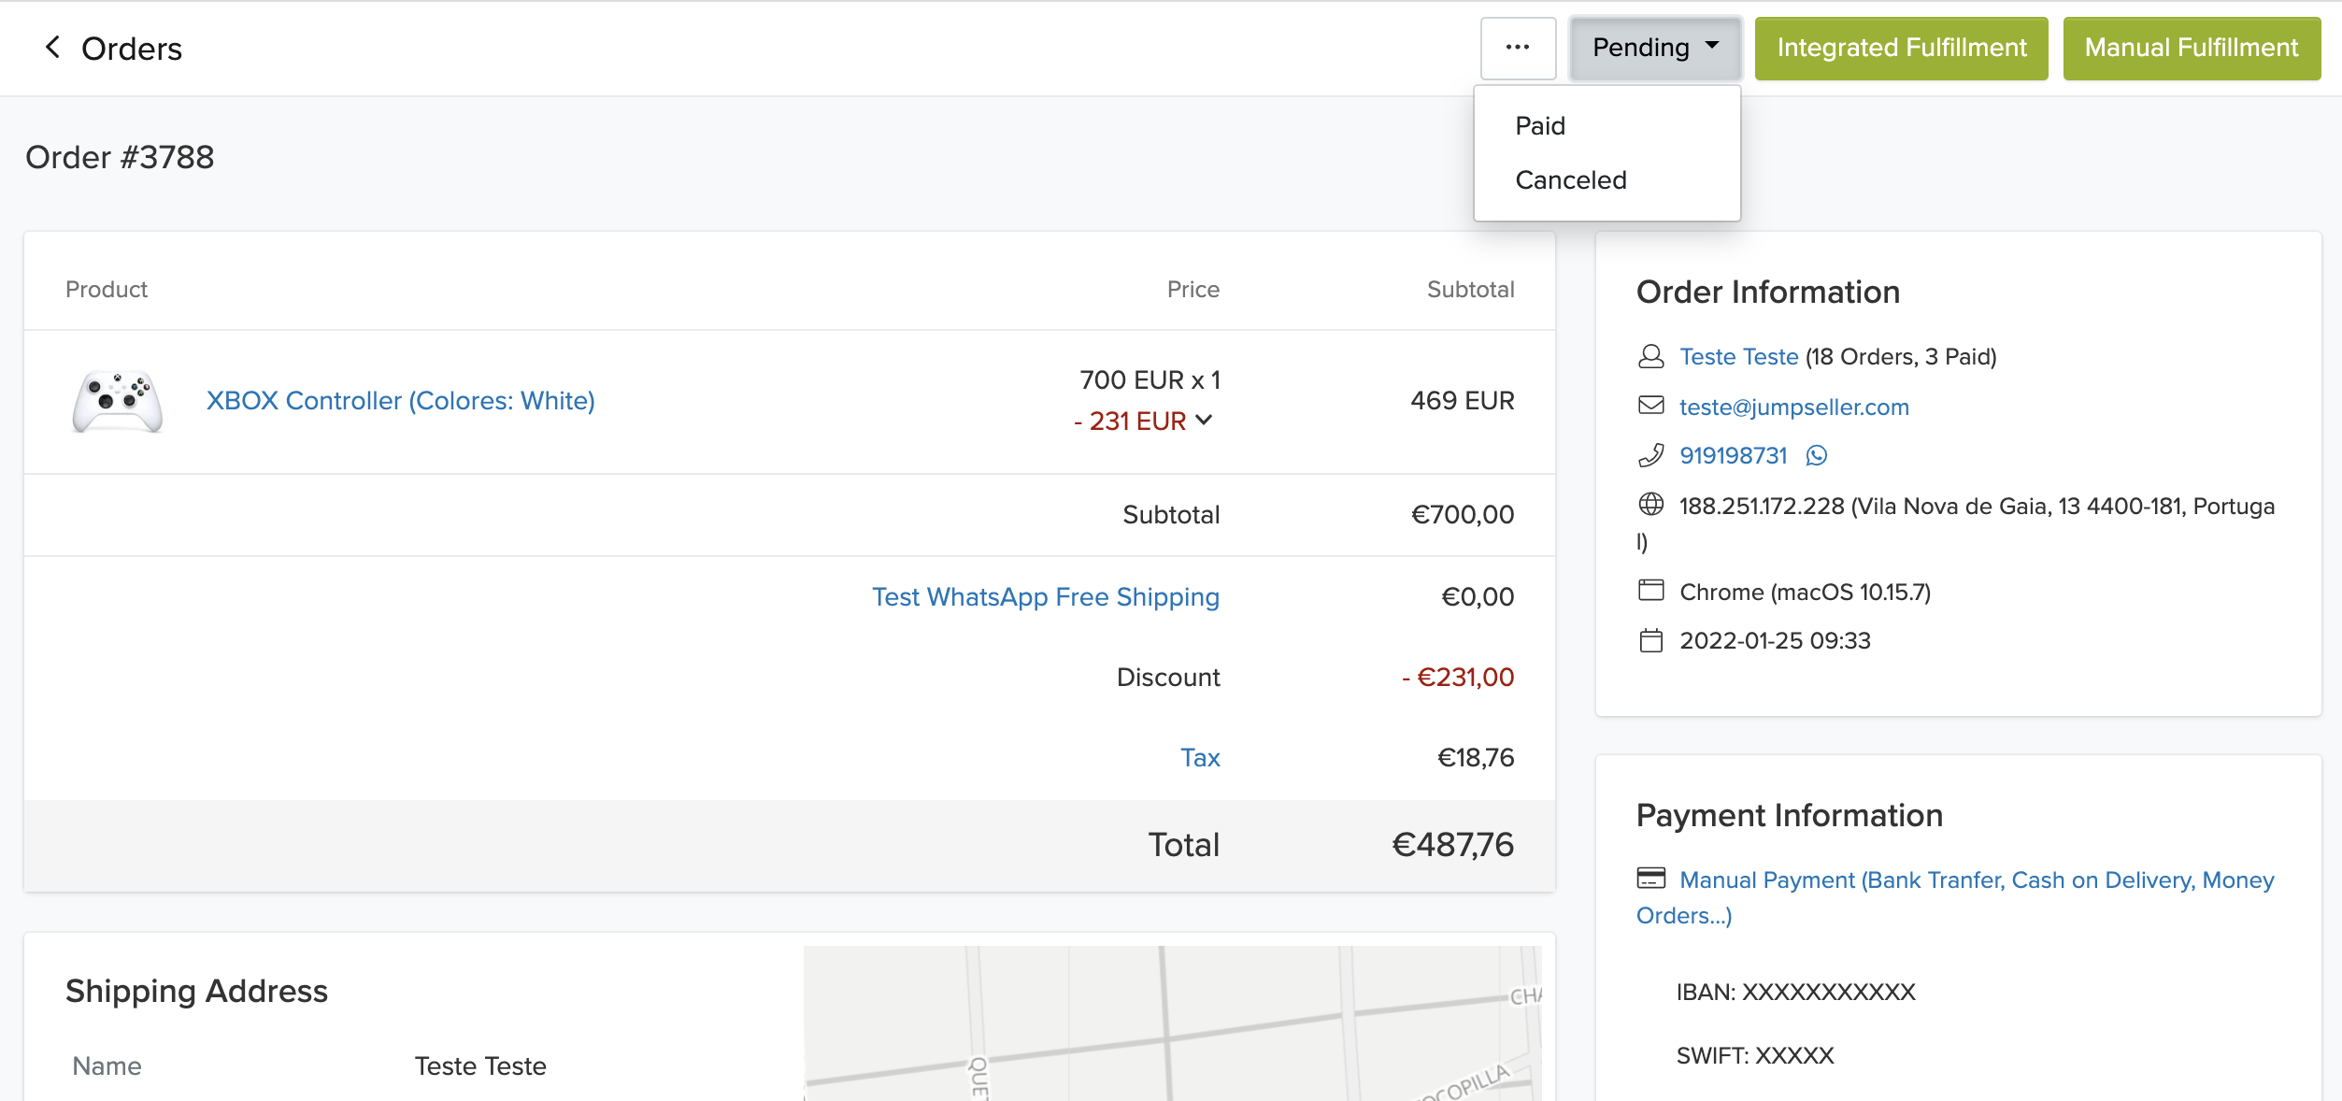
Task: Click the customer person icon
Action: [x=1650, y=357]
